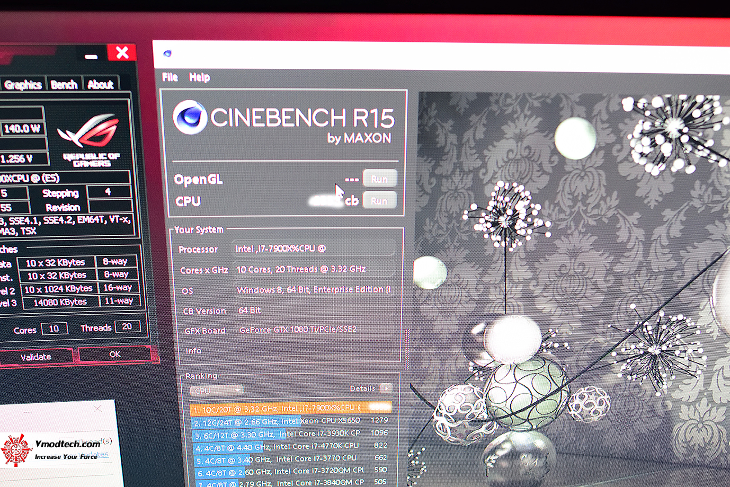The image size is (730, 487).
Task: Switch to the Bench tab in CPU-Z
Action: coord(64,85)
